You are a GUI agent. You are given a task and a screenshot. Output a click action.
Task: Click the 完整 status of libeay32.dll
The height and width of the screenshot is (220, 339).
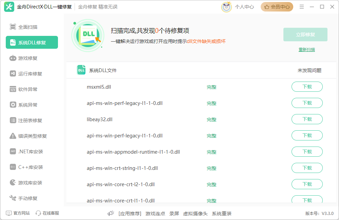(x=212, y=119)
